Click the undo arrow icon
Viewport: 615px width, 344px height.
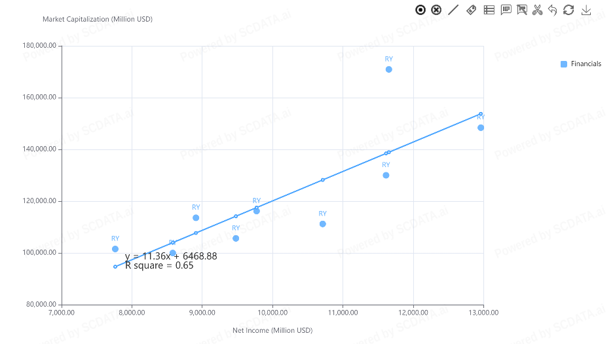point(553,10)
